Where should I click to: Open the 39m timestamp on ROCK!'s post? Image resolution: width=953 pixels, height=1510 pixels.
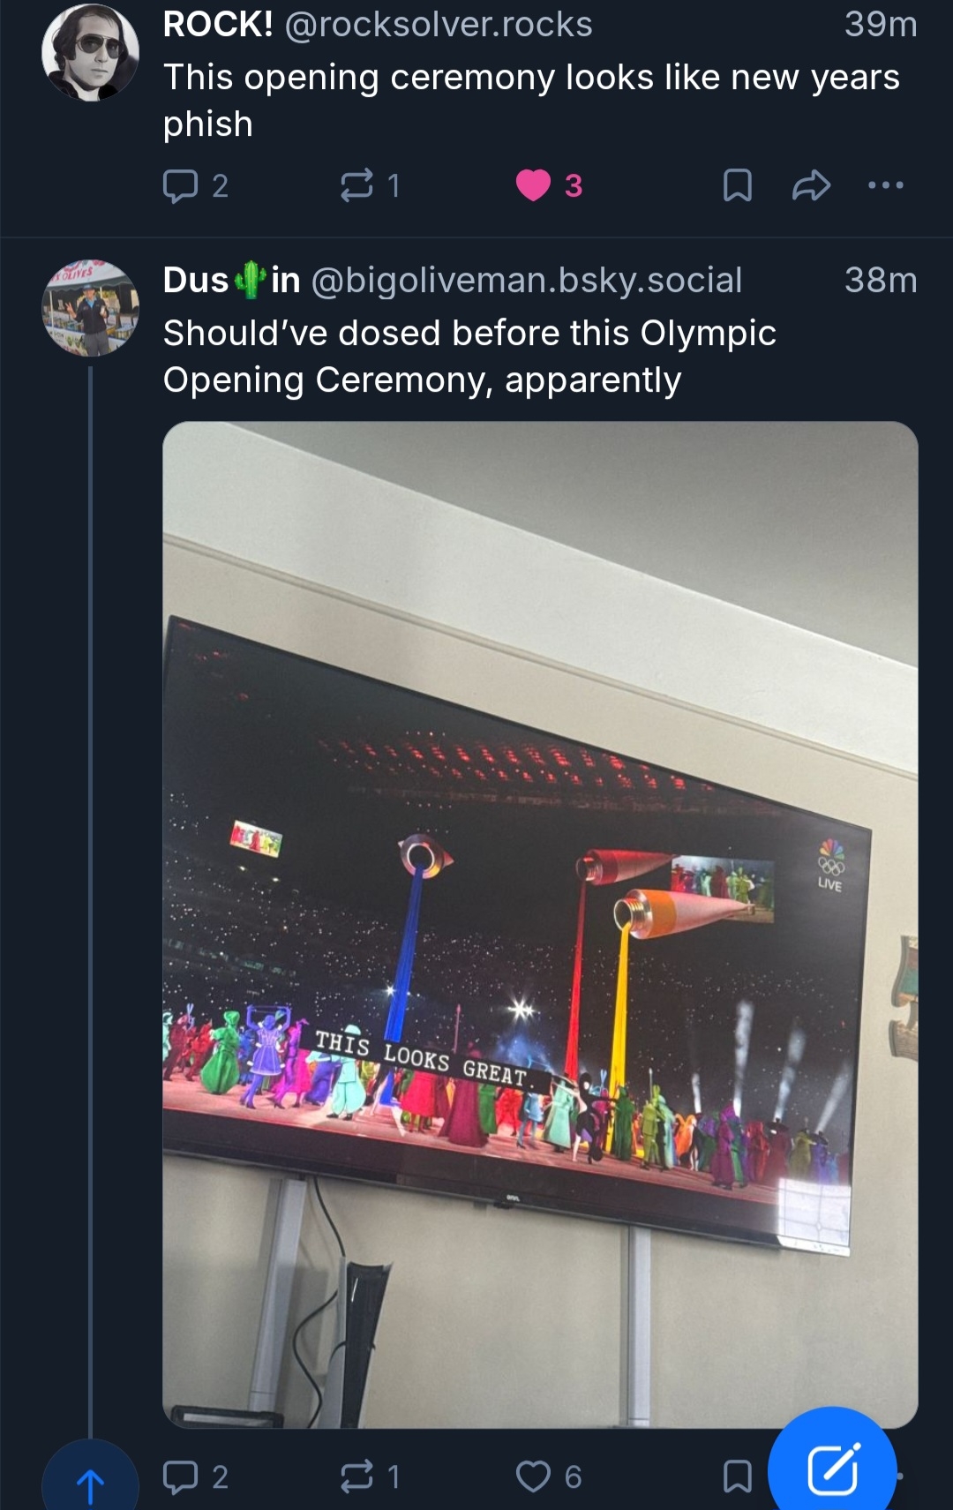[880, 25]
